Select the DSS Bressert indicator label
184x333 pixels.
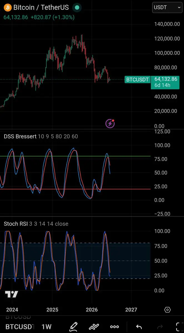tap(20, 136)
